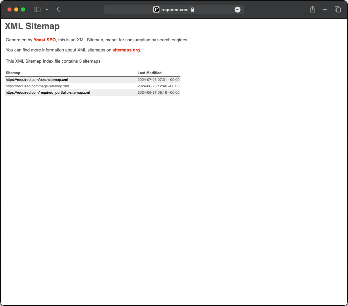Toggle fullscreen with the green window button

[x=23, y=9]
